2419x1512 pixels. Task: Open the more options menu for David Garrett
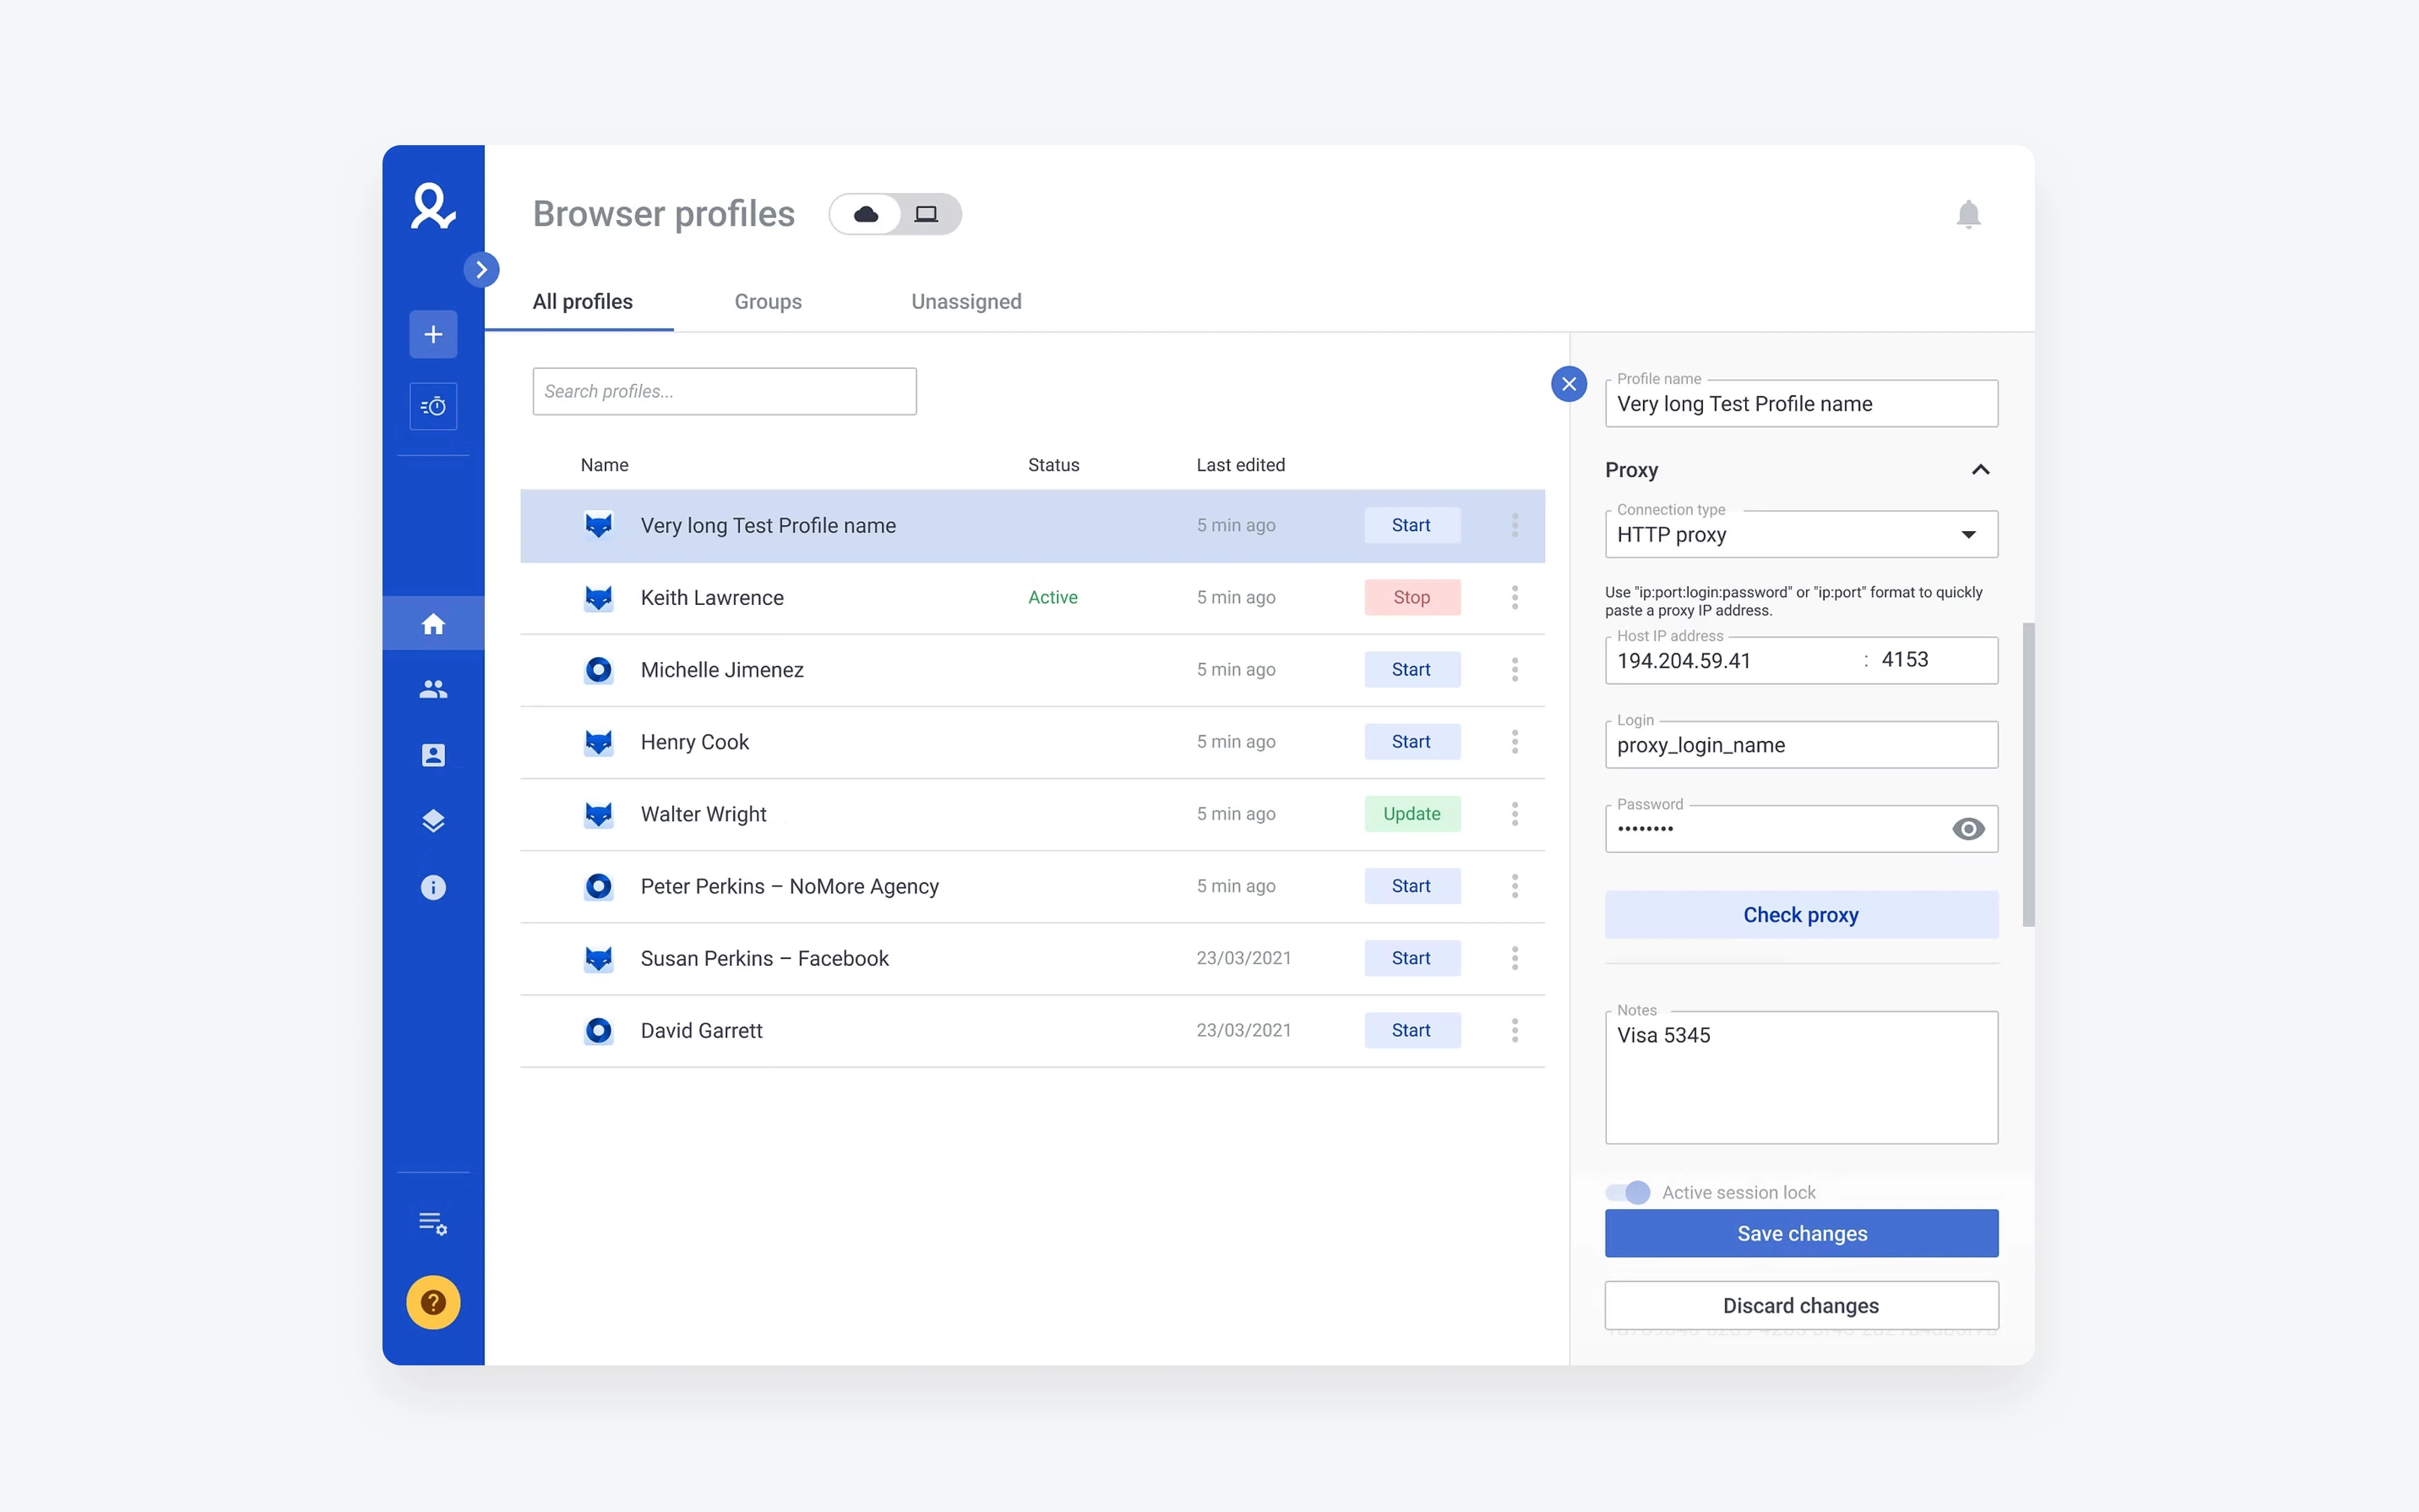coord(1514,1030)
